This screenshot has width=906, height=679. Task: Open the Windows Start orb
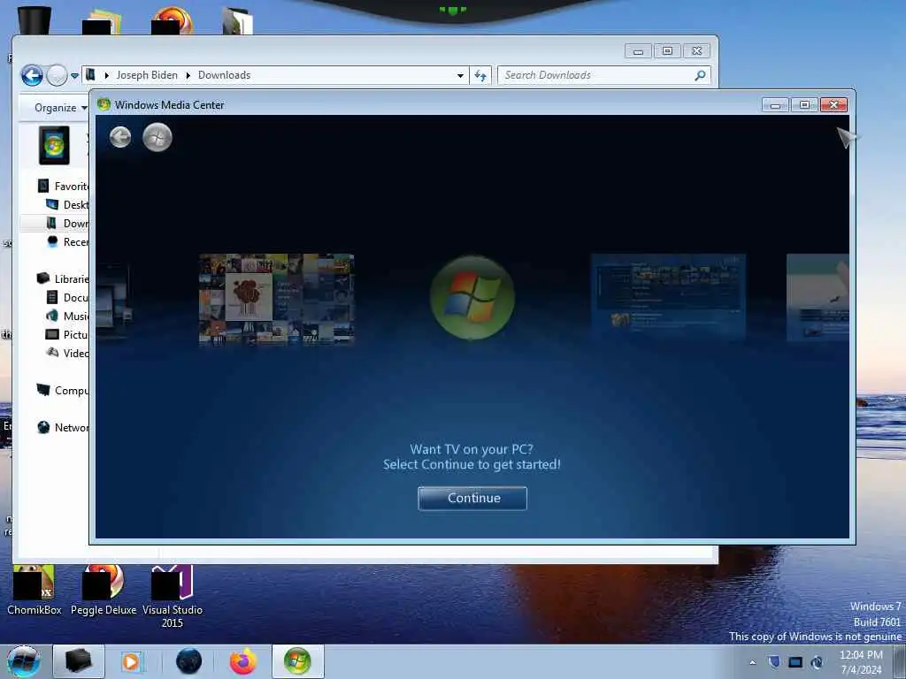point(24,661)
